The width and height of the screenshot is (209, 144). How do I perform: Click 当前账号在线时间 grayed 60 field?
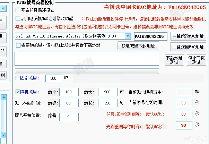click(x=184, y=103)
